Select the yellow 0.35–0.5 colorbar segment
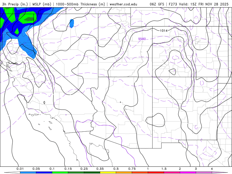232x174 pixels. tap(108, 173)
